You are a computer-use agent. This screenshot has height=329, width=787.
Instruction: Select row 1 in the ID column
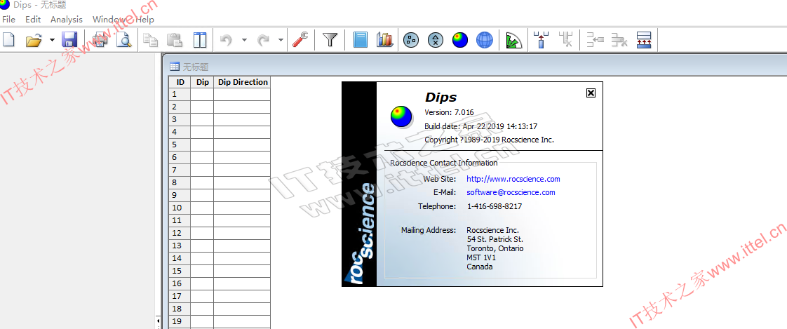coord(180,95)
